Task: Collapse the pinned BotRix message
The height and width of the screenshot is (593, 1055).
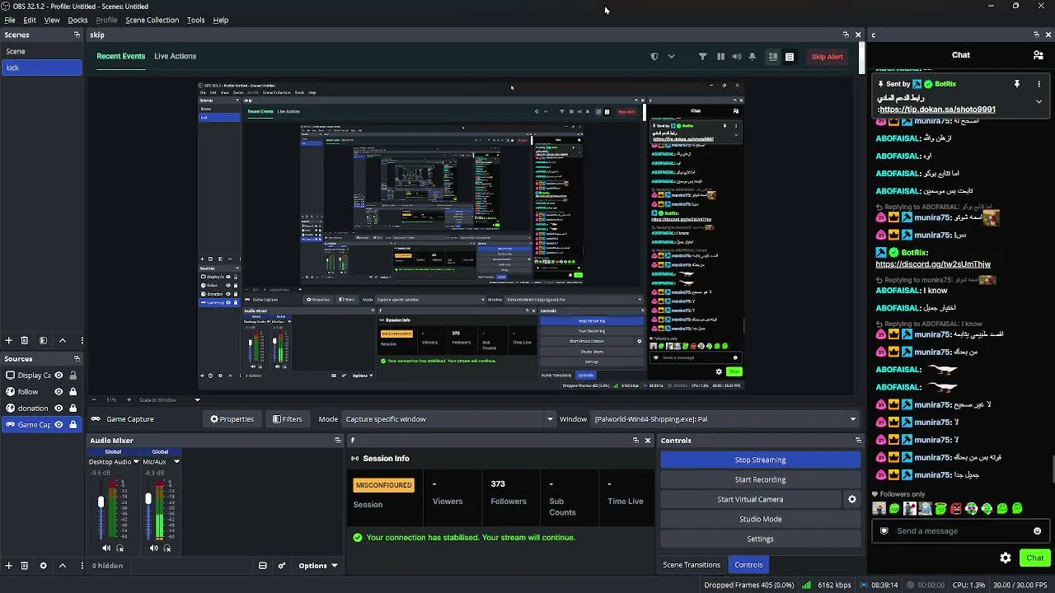Action: pos(1039,100)
